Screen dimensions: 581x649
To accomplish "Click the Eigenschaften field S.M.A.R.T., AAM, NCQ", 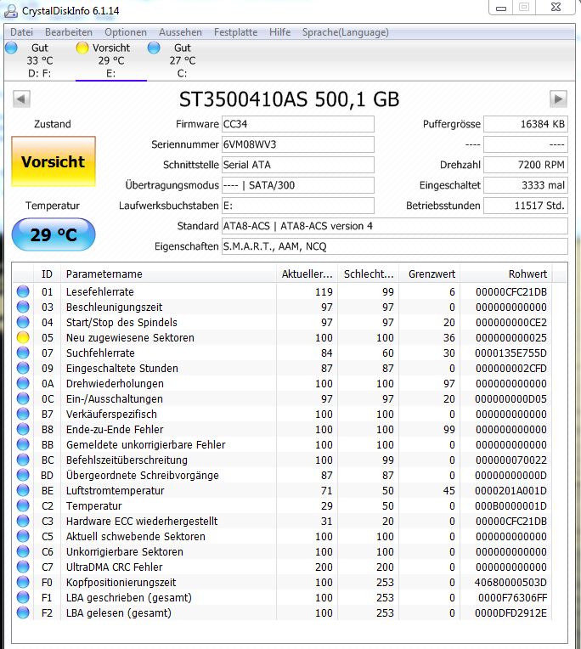I will tap(395, 246).
